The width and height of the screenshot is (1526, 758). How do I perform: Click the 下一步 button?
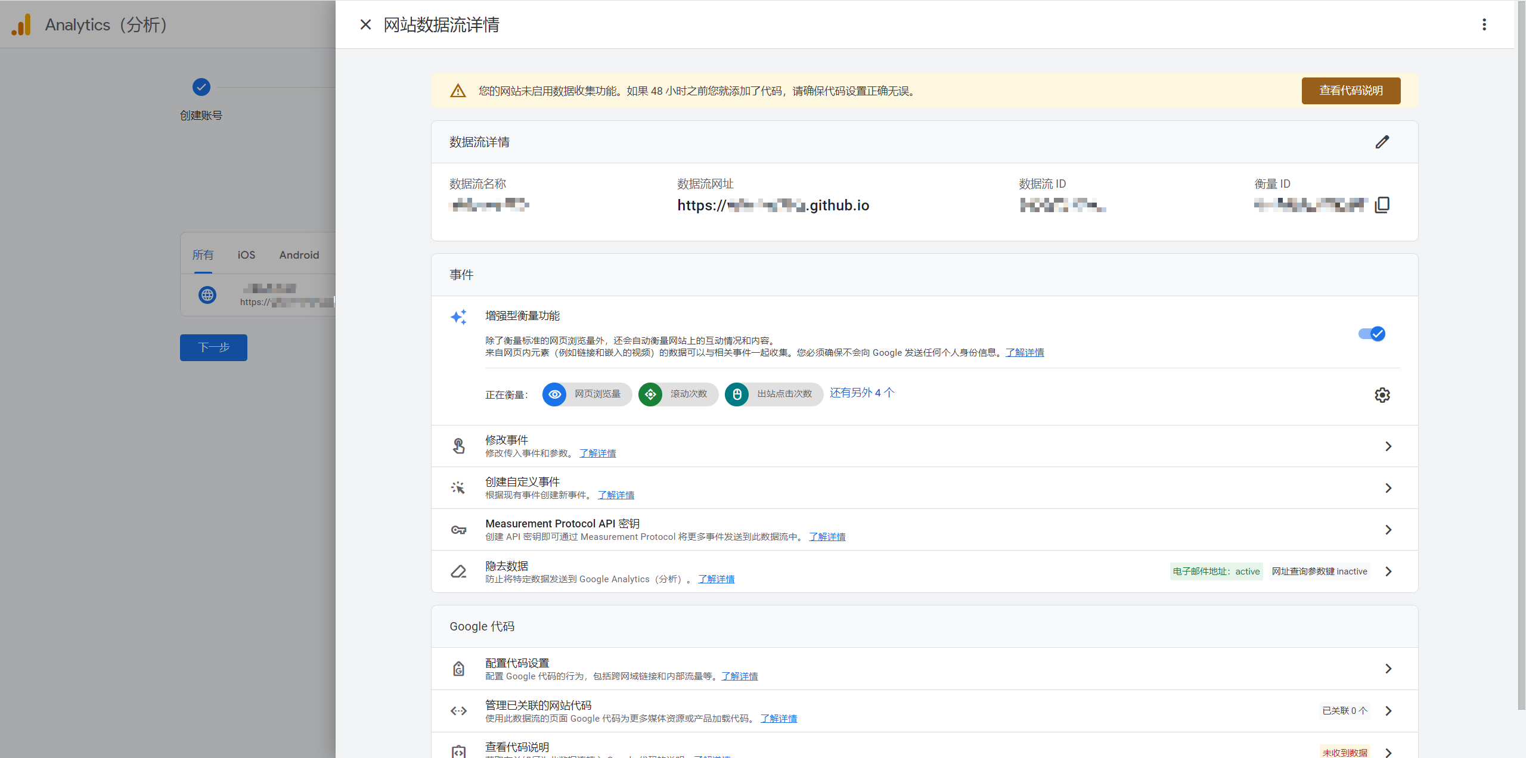(x=213, y=347)
